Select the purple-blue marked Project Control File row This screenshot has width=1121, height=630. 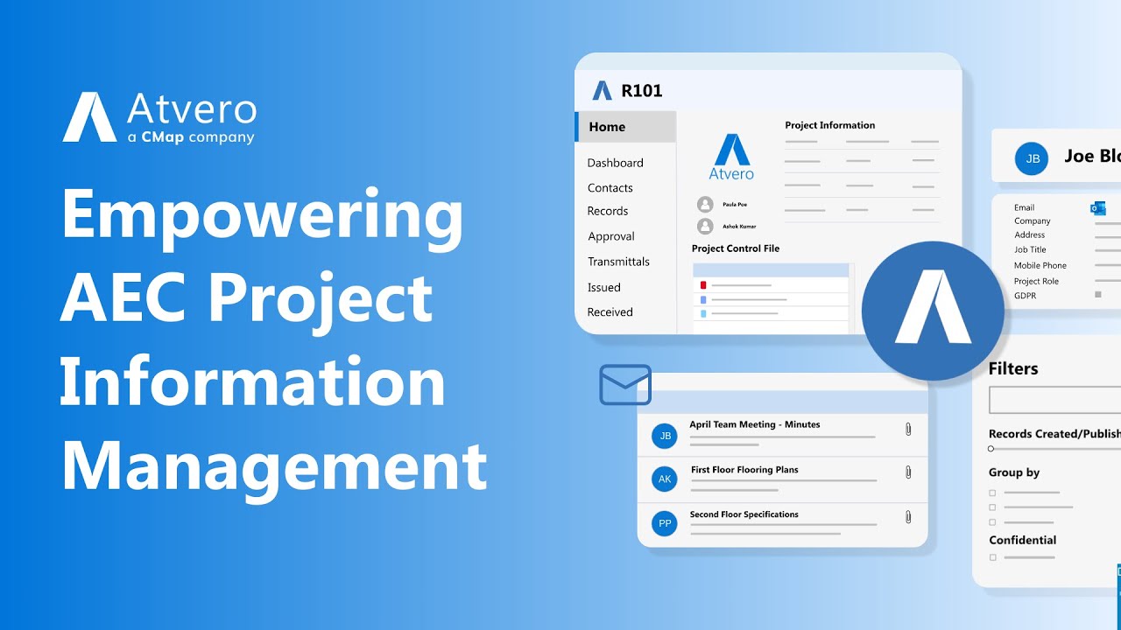coord(771,299)
